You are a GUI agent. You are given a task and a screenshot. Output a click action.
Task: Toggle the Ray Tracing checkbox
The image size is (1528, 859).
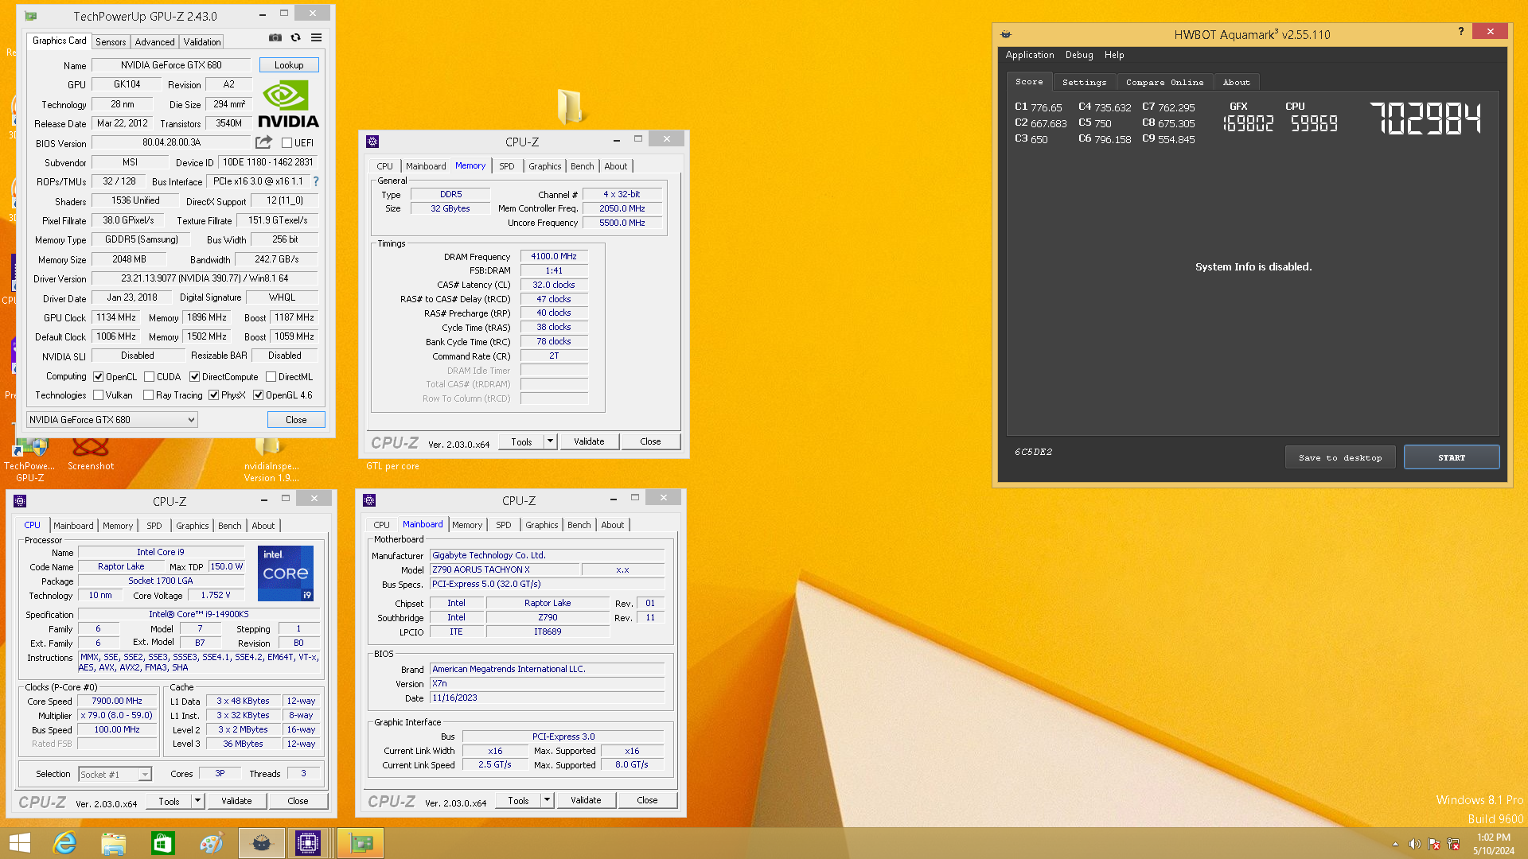(x=148, y=395)
